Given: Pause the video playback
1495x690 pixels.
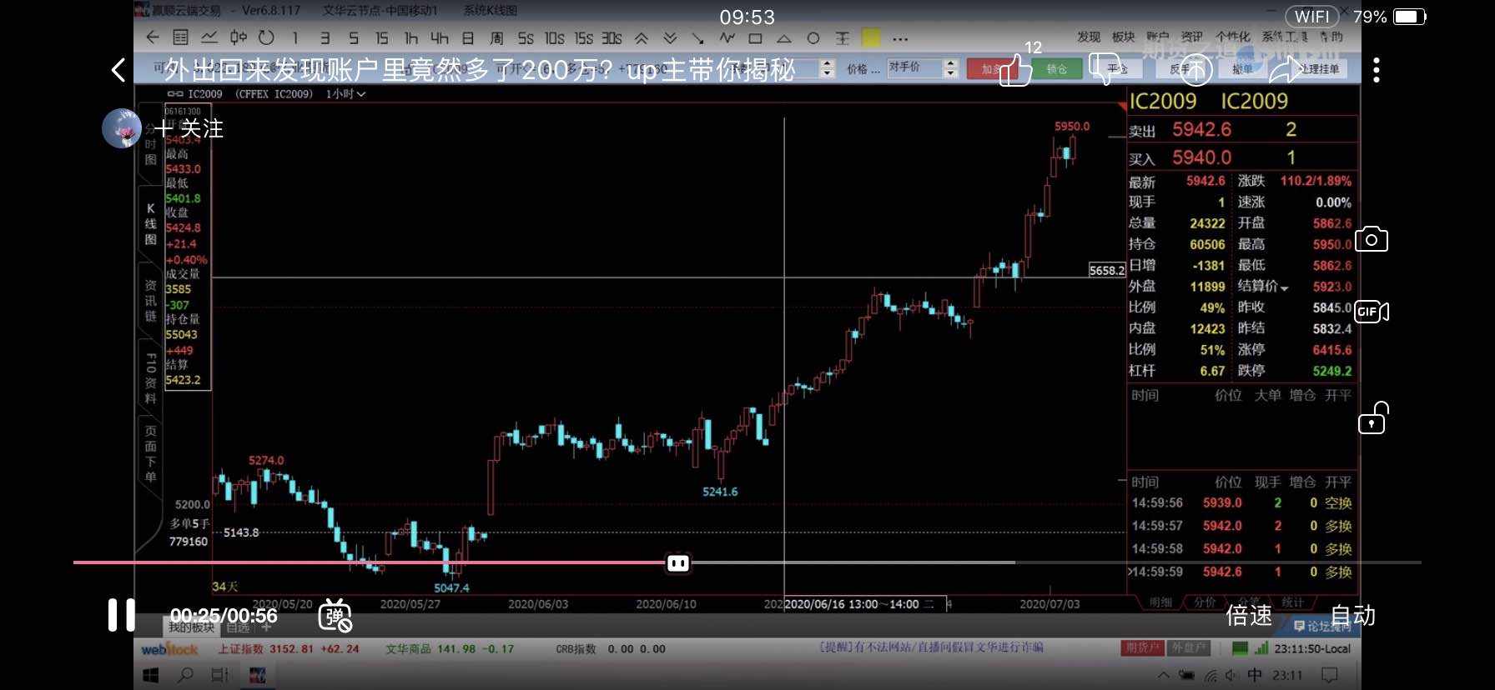Looking at the screenshot, I should pyautogui.click(x=122, y=615).
